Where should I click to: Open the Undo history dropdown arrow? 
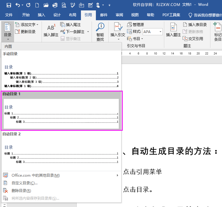click(x=22, y=5)
